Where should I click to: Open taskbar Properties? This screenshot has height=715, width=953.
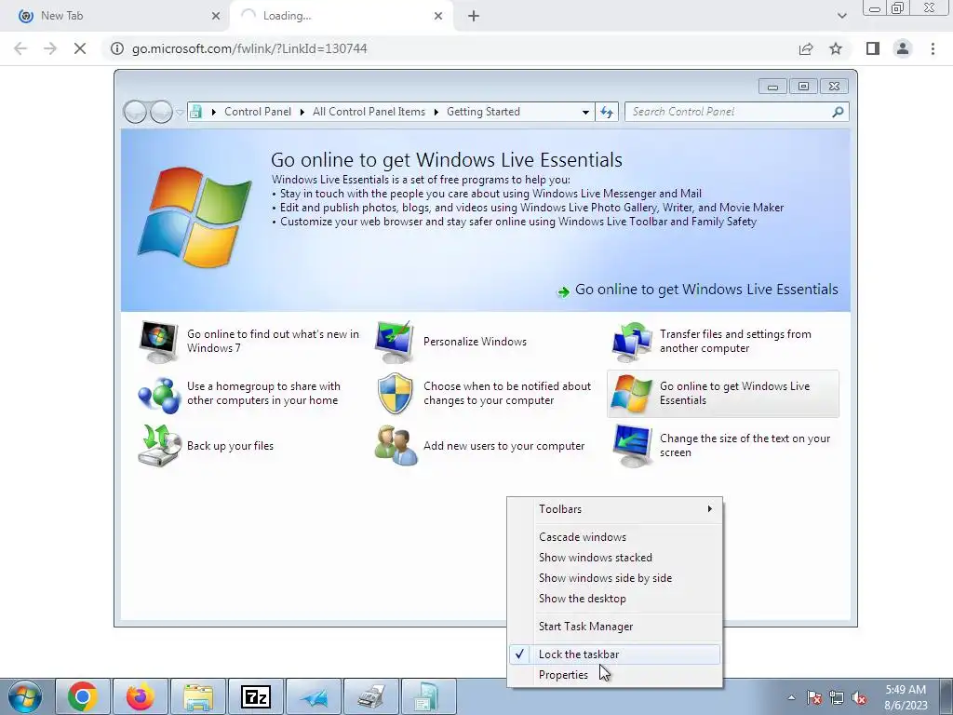click(x=615, y=675)
